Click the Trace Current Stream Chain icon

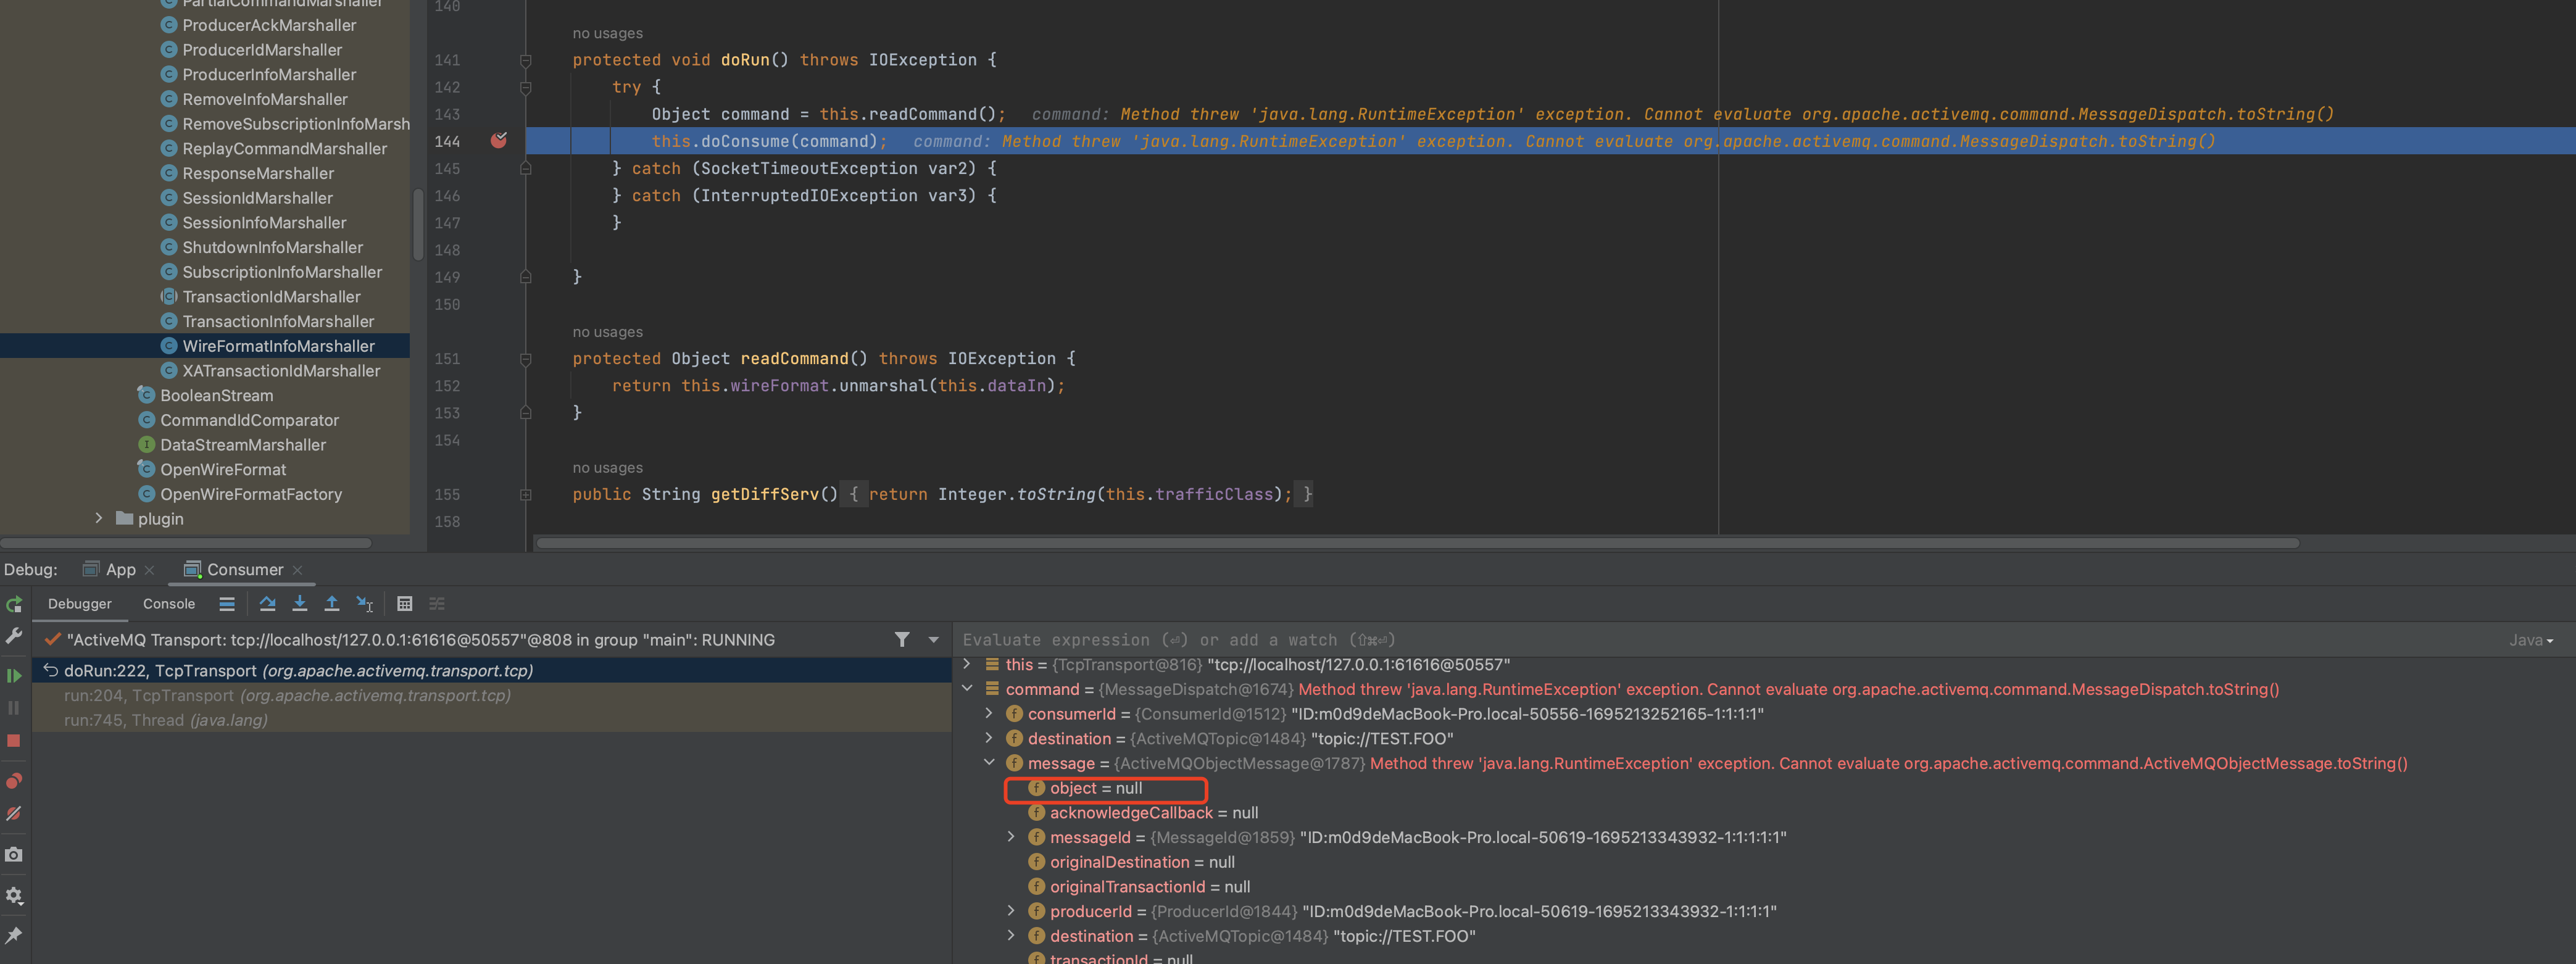point(437,604)
